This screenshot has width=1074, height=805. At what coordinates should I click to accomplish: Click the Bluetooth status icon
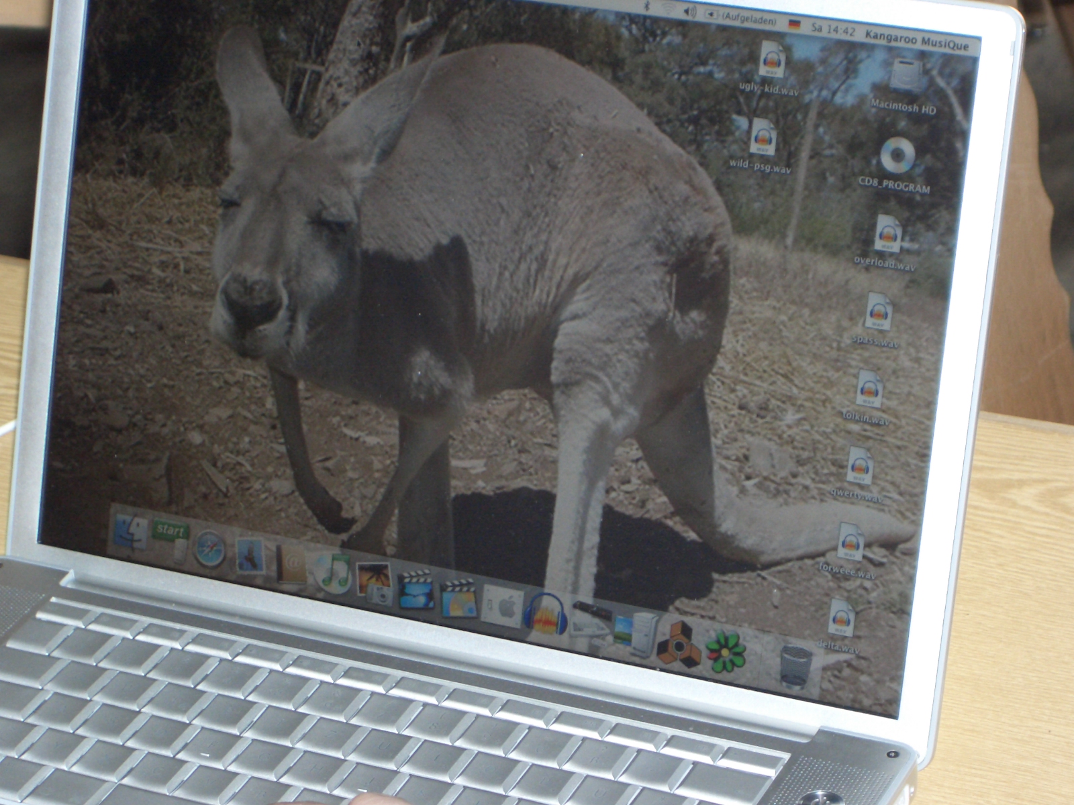click(646, 6)
